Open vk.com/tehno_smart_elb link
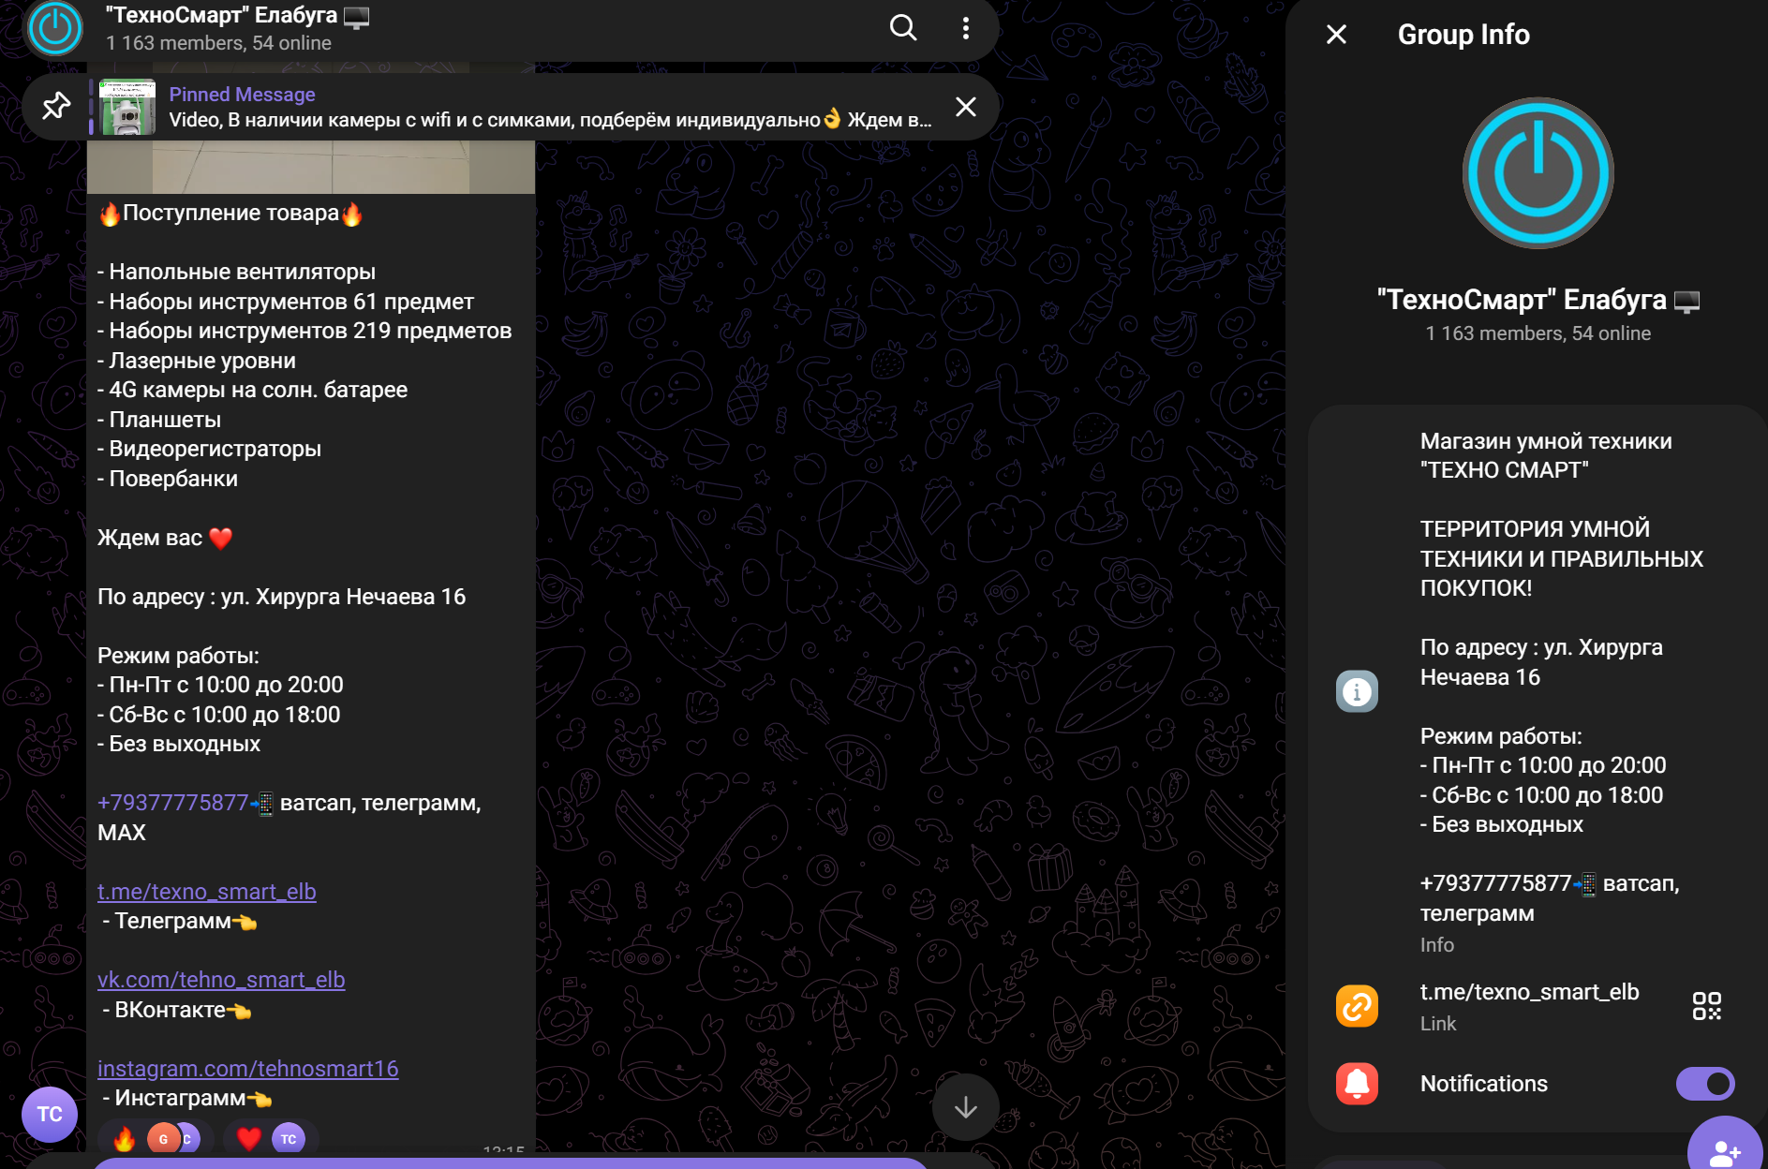 [x=221, y=980]
